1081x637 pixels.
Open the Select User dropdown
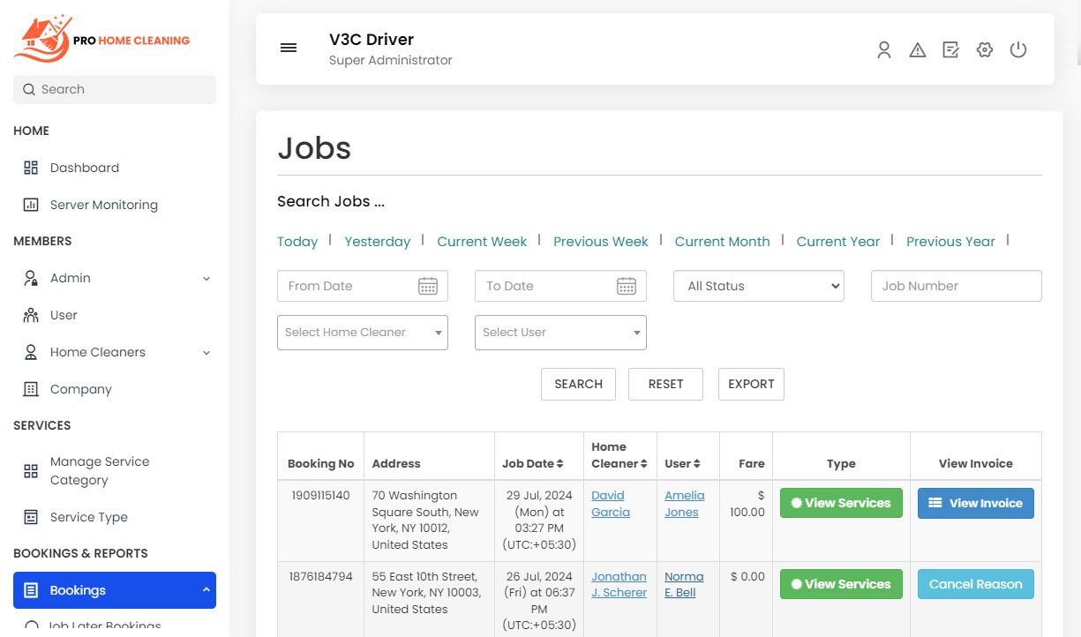560,333
